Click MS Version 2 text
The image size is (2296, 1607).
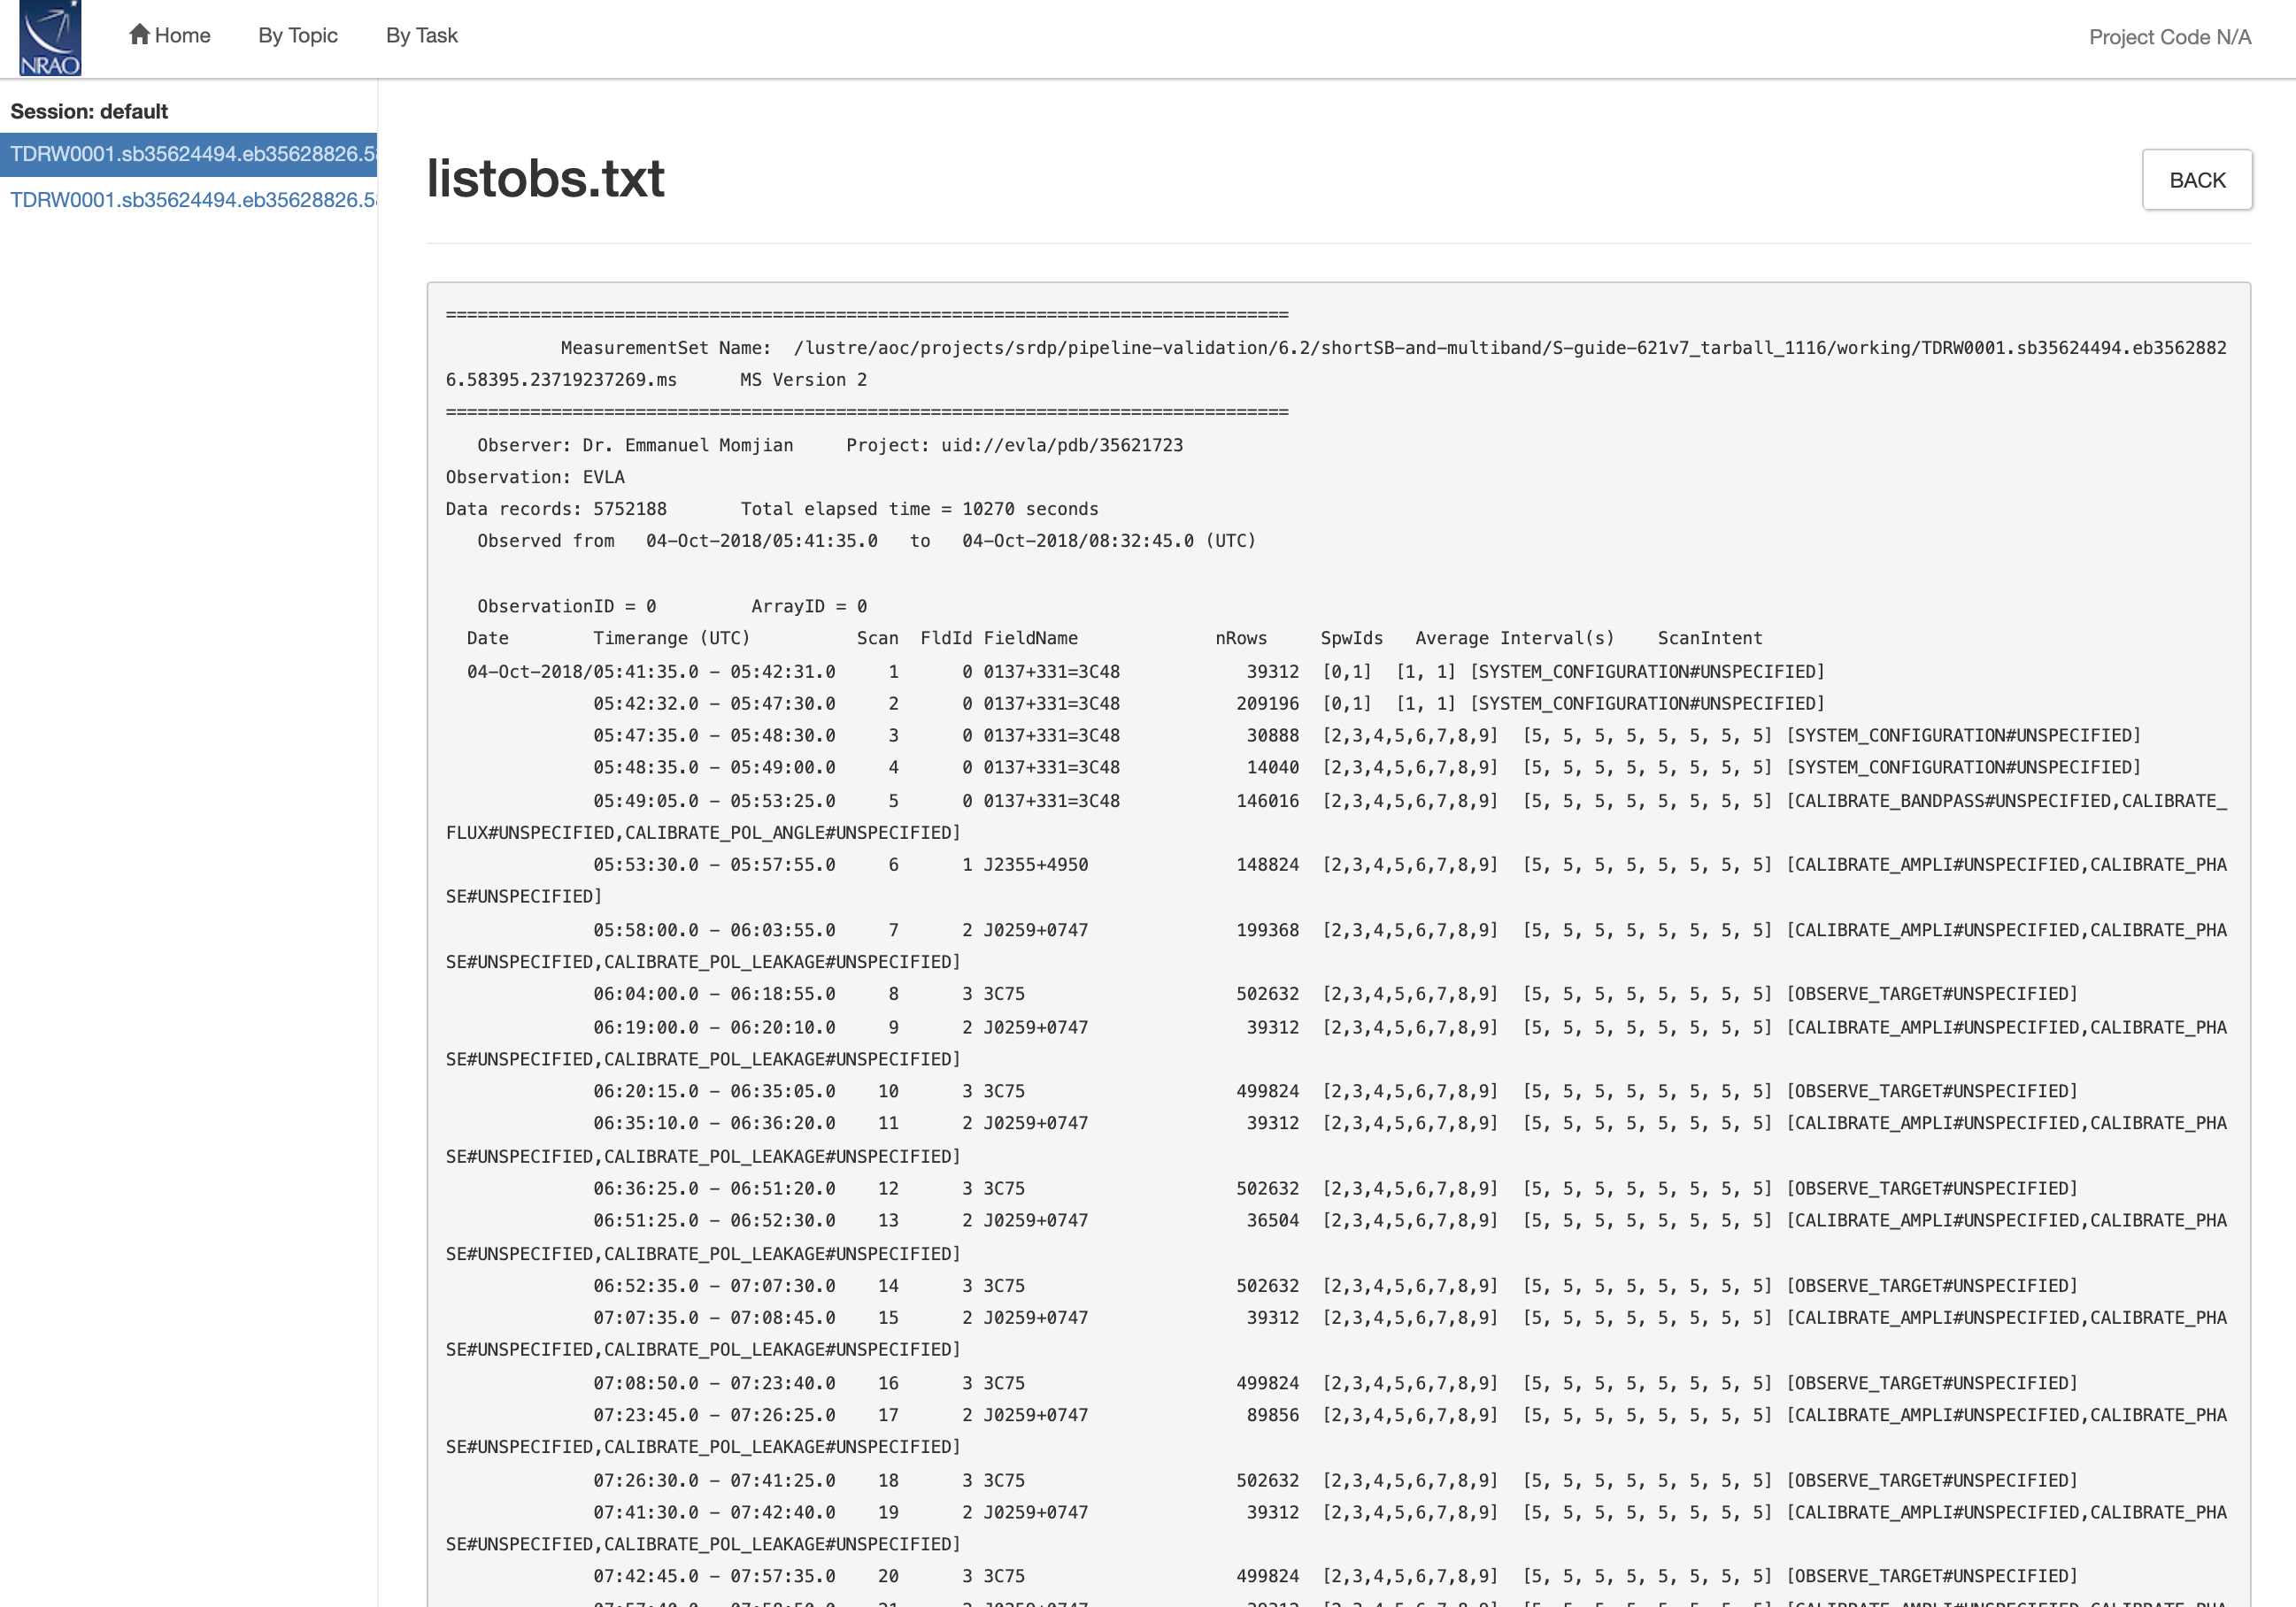[x=803, y=380]
